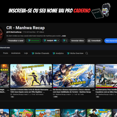Open the Comunidade button
Viewport: 117px width, 117px height.
94,41
